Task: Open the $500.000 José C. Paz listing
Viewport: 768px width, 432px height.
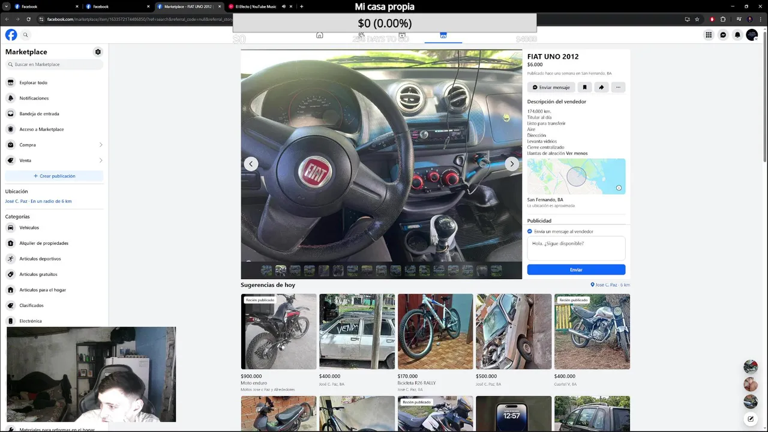Action: [x=514, y=340]
